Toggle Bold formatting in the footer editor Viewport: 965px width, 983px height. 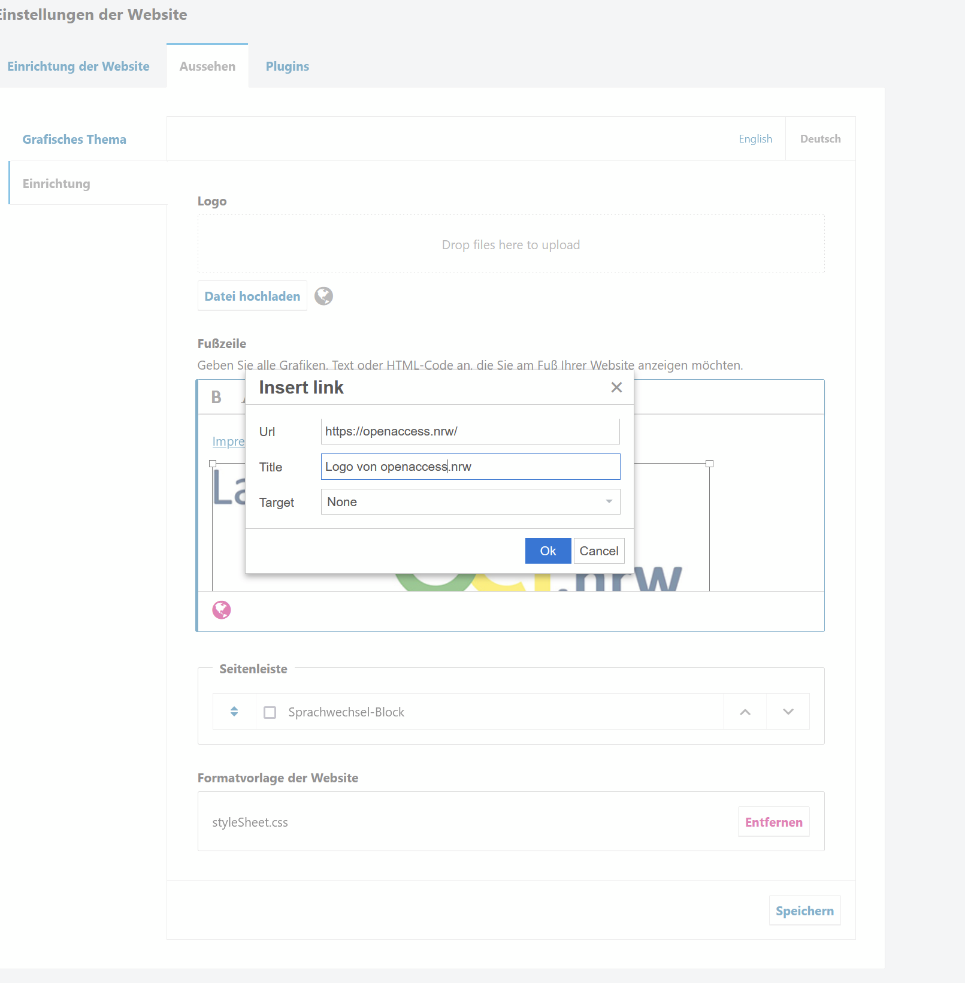point(216,397)
